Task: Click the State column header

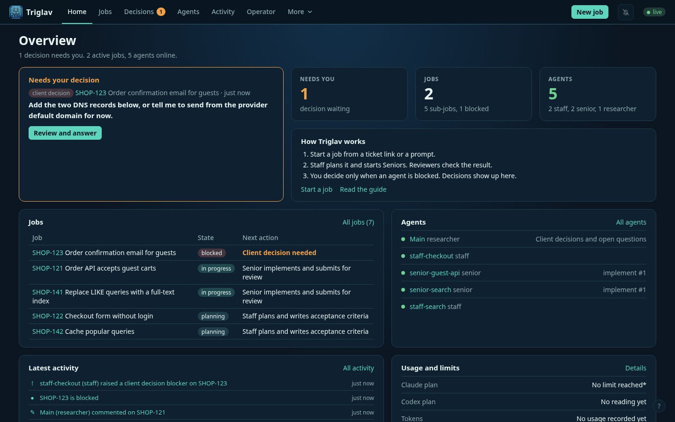Action: [x=205, y=238]
